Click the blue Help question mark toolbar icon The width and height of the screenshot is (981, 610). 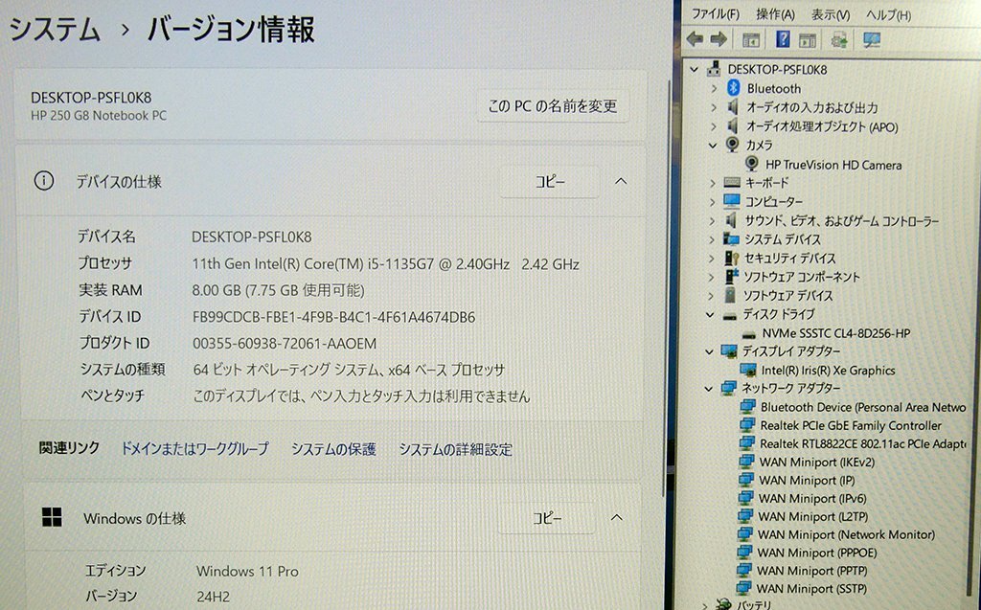(x=782, y=39)
